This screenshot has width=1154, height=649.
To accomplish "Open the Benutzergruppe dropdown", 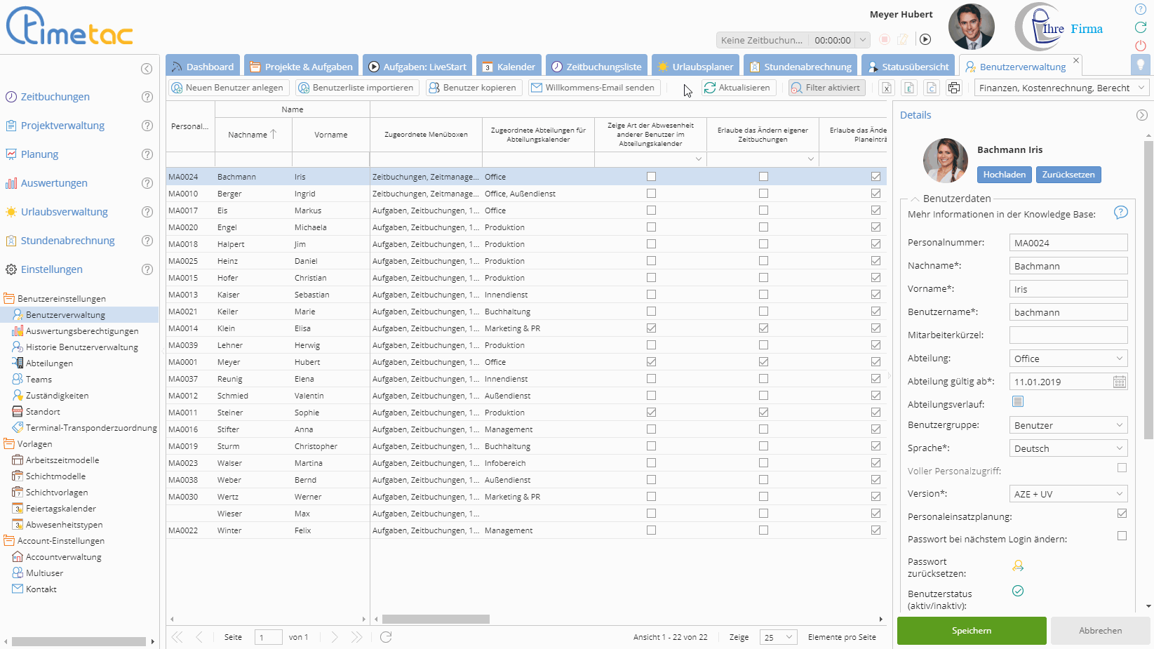I will click(x=1068, y=425).
